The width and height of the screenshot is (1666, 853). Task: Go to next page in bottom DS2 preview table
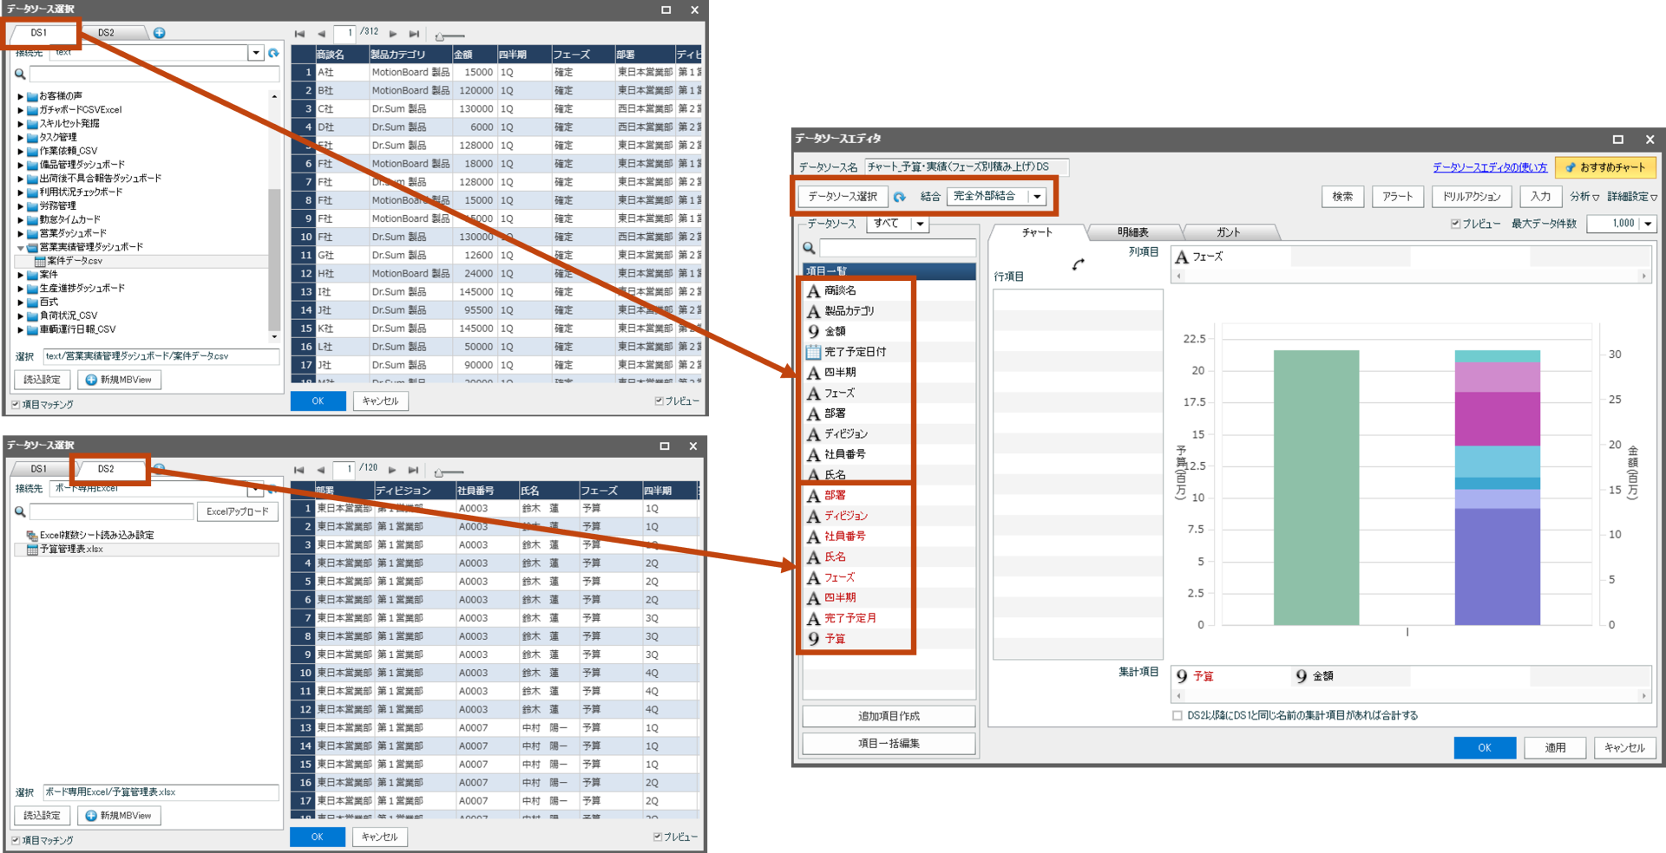pyautogui.click(x=392, y=470)
